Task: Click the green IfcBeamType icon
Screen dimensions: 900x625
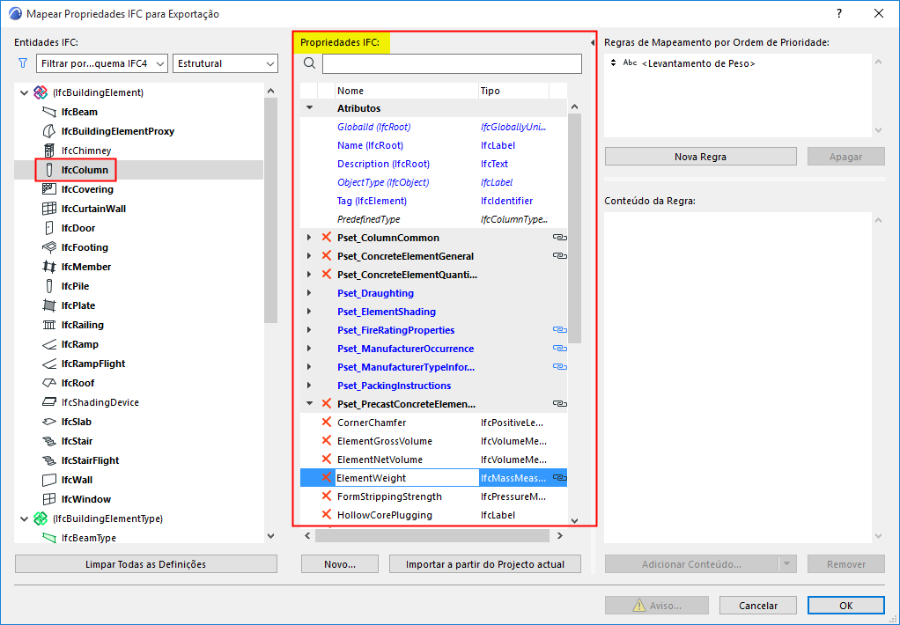Action: tap(49, 538)
